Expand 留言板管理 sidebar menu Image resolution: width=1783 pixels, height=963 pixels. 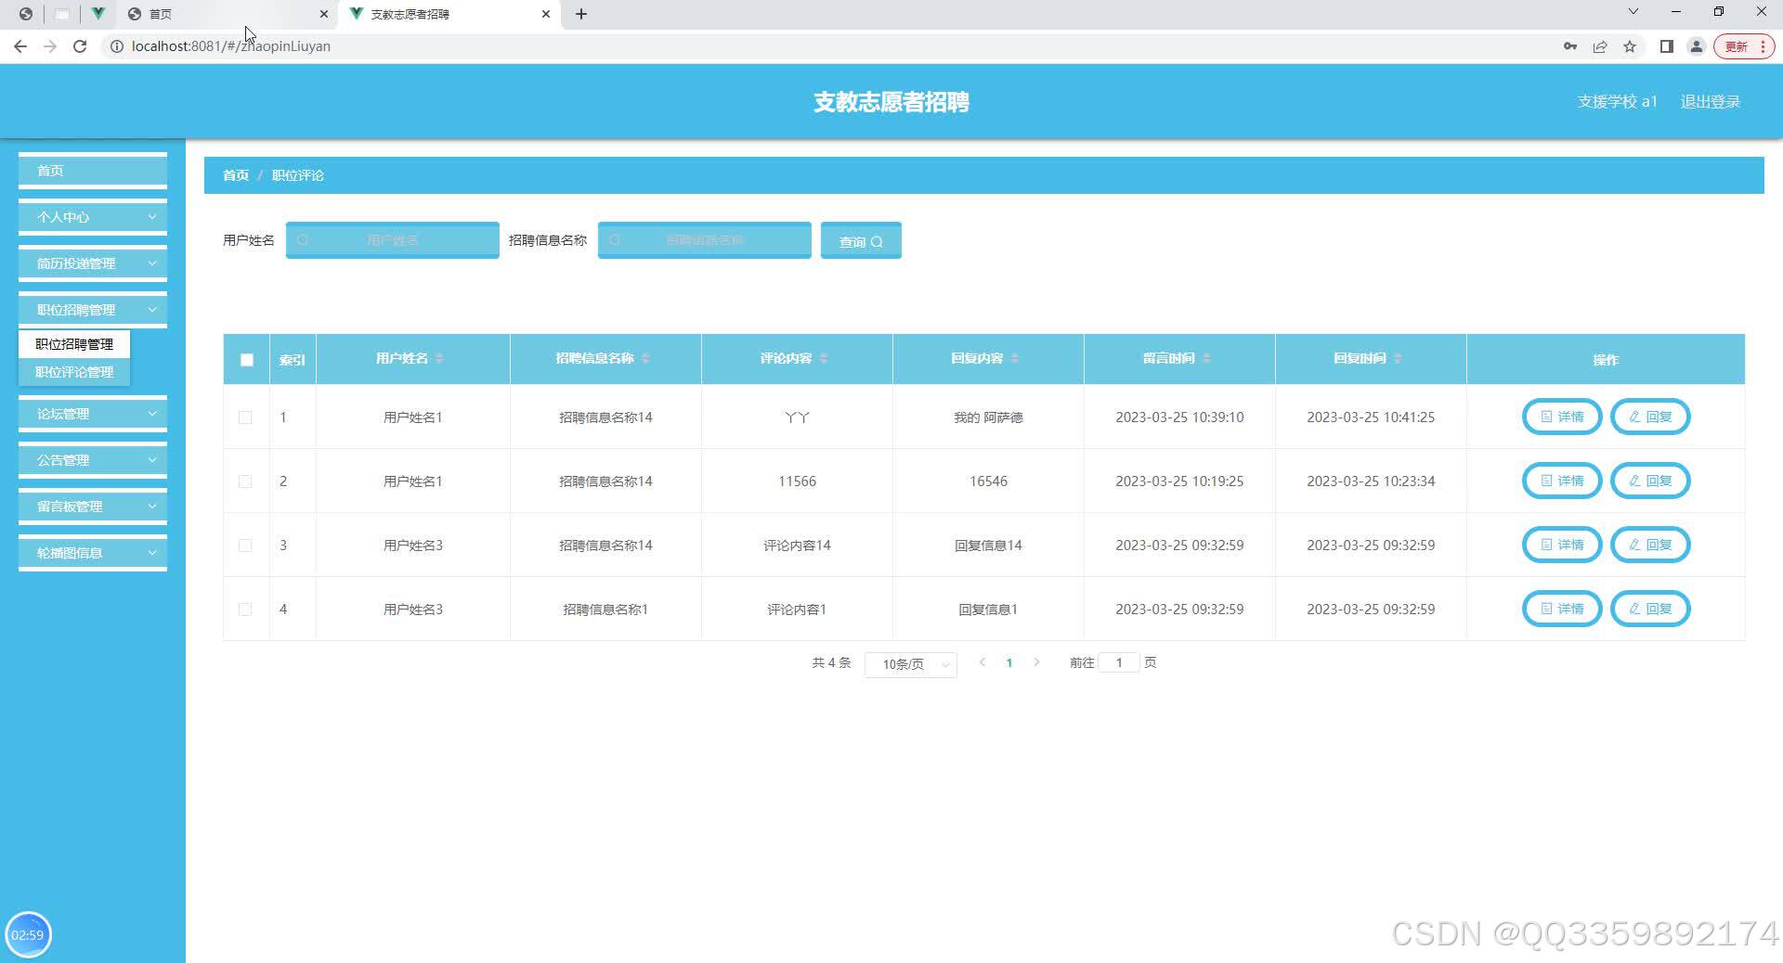click(93, 507)
